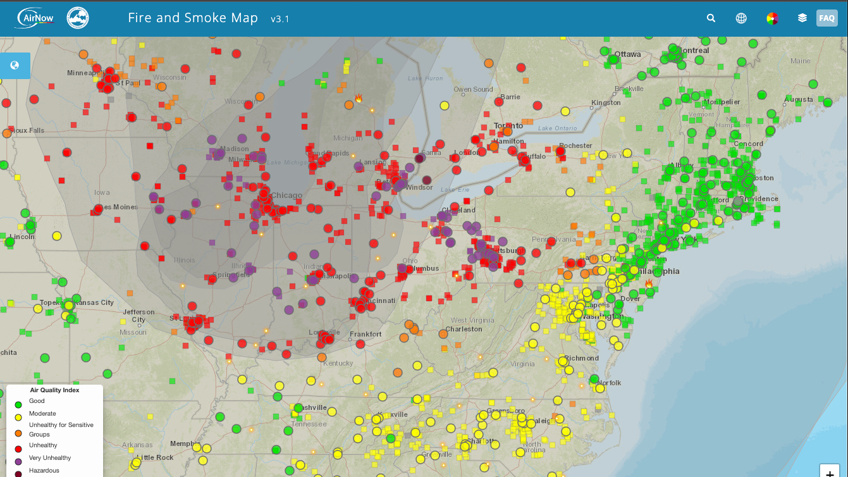Screen dimensions: 848x477
Task: Click the globe button on the map's left edge
Action: 14,65
